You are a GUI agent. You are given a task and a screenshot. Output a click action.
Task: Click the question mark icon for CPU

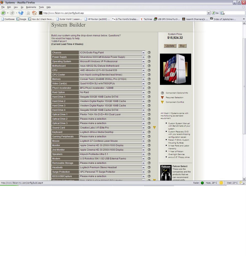pos(149,70)
